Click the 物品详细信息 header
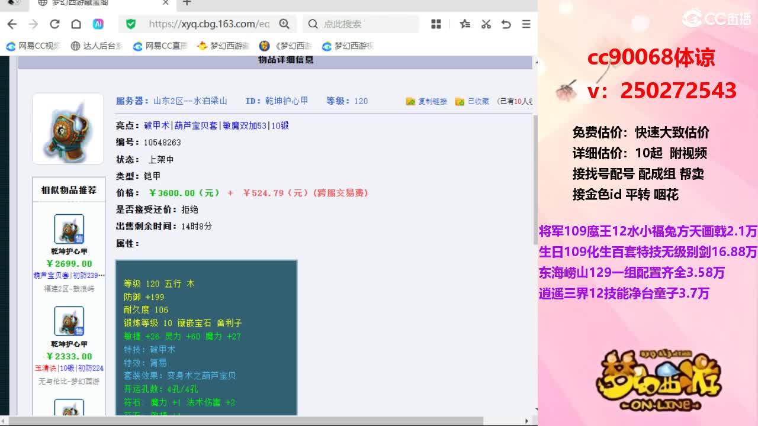 [286, 60]
